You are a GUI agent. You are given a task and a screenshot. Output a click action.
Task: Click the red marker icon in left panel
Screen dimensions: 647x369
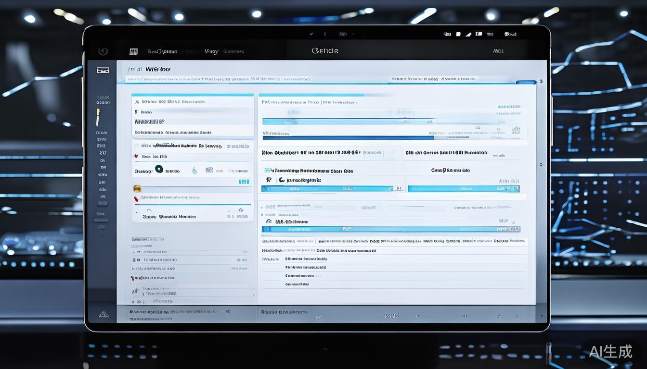[x=137, y=197]
